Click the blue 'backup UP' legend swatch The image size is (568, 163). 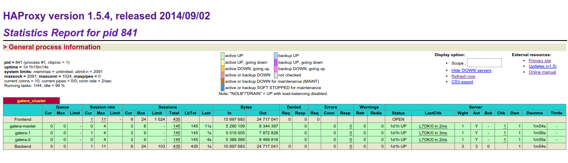[276, 55]
